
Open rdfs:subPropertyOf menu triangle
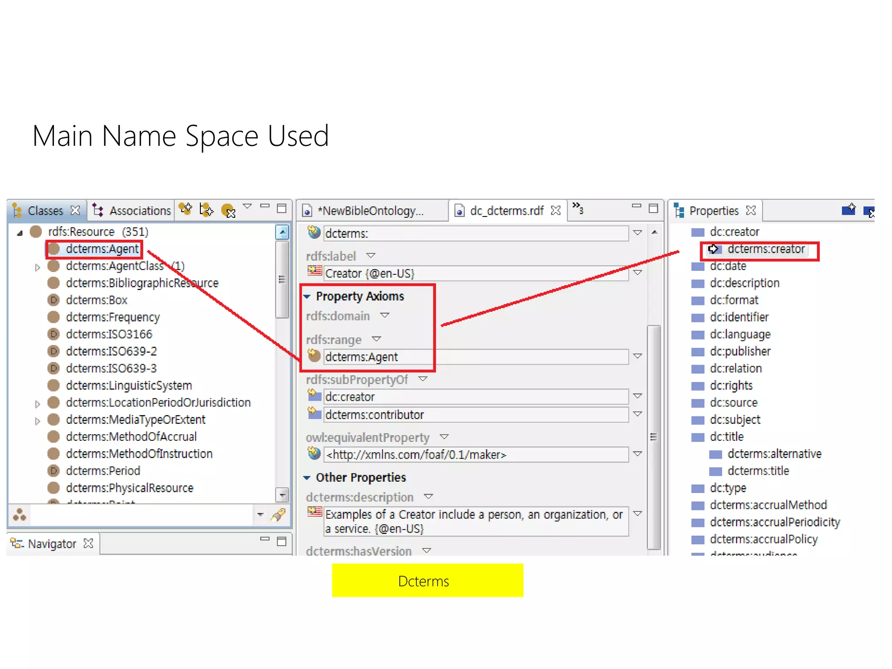coord(423,379)
